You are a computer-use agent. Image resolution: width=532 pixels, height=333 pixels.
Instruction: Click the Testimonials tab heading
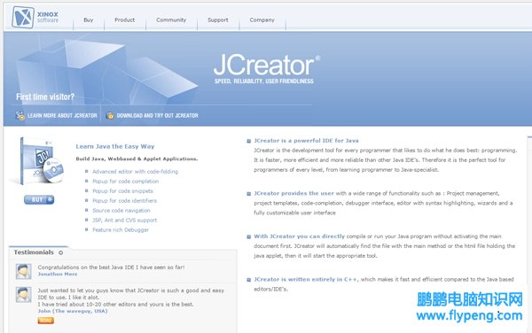[34, 252]
